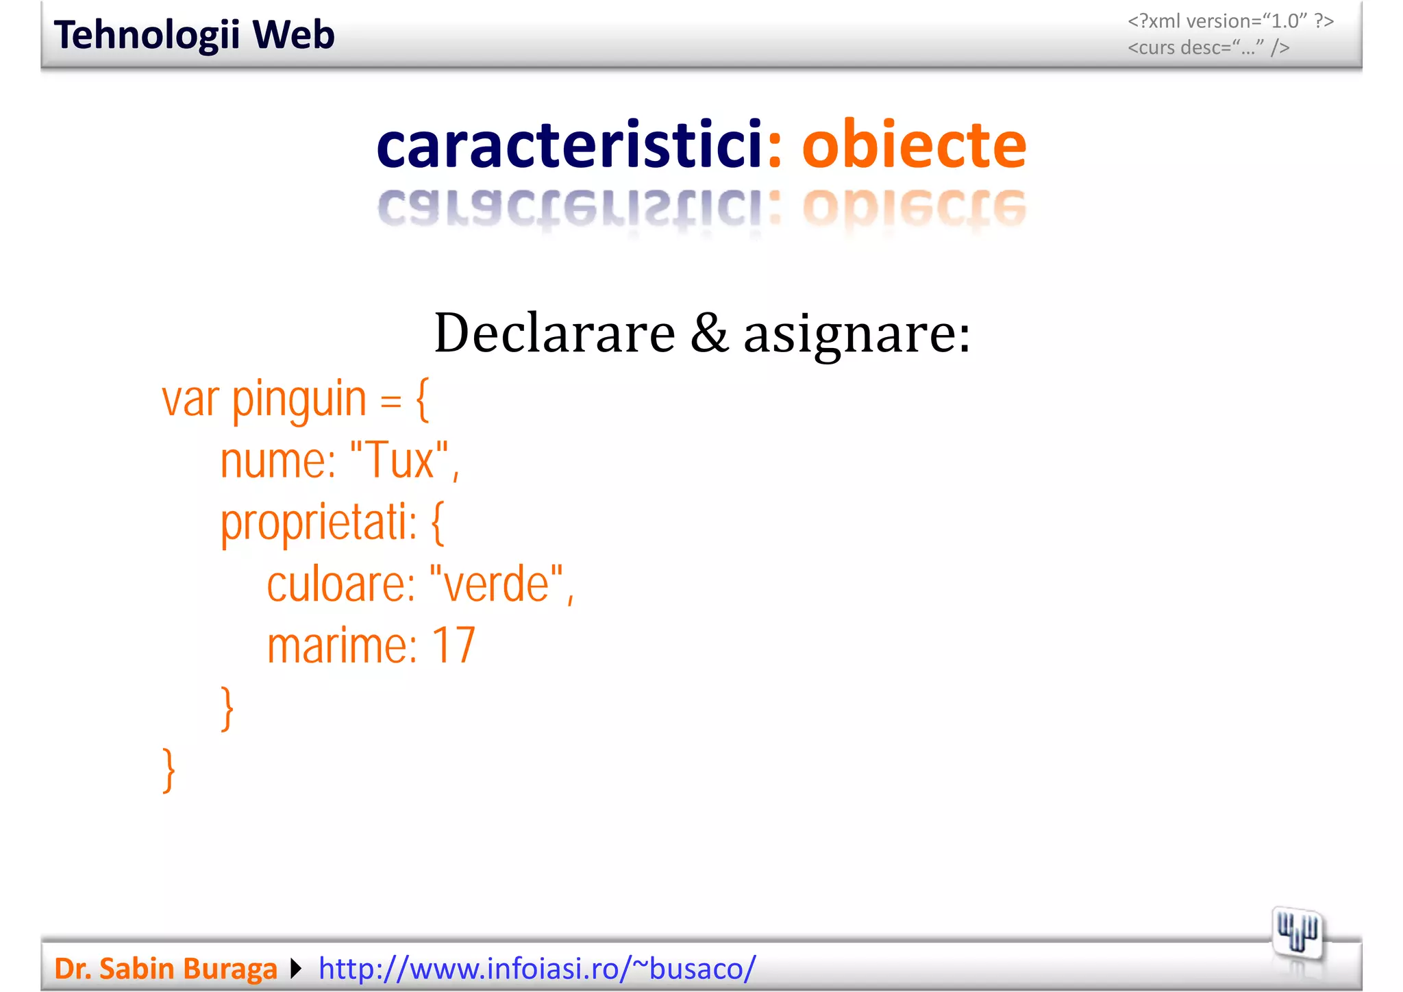Click the final closing brace of pinguin
The image size is (1403, 992).
click(169, 770)
